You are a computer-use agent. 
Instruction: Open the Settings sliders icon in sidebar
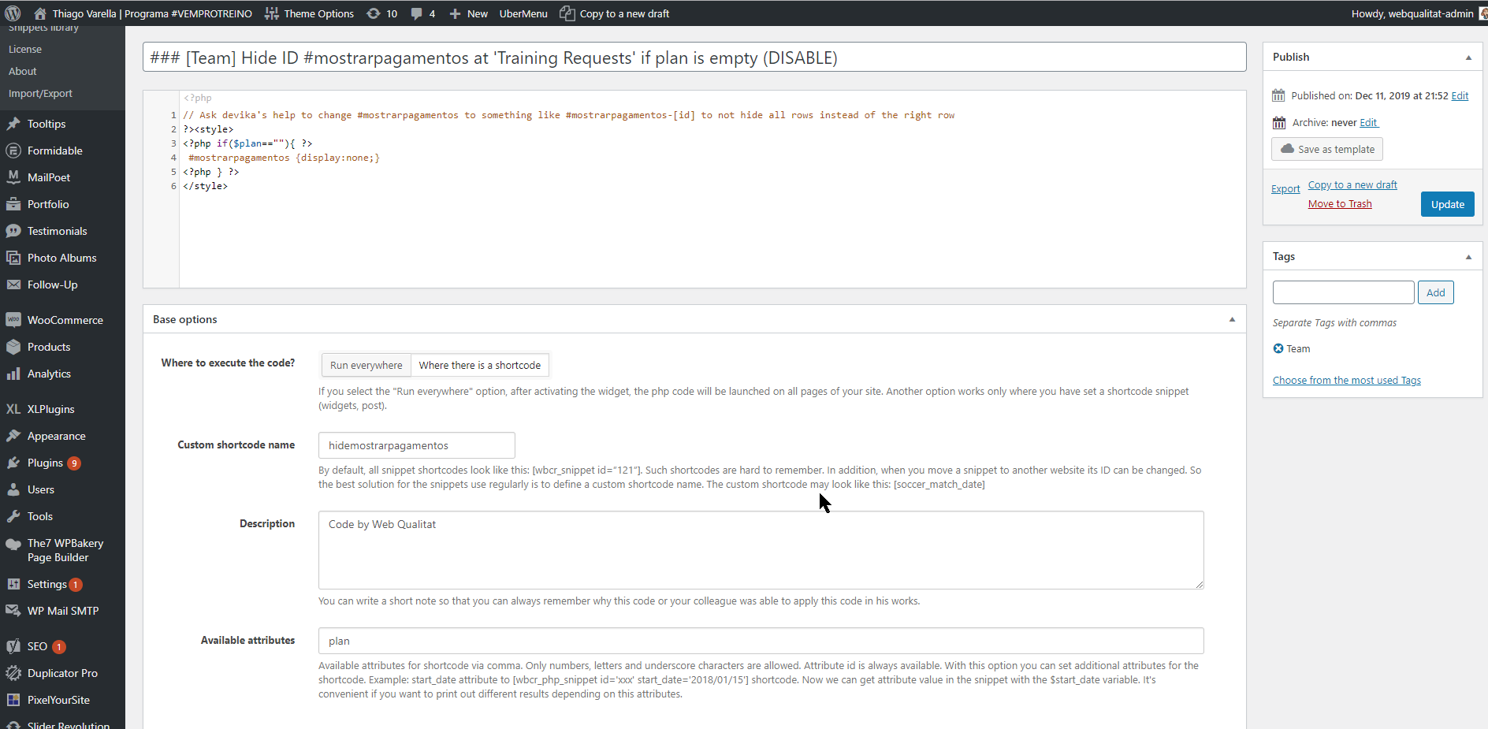(x=13, y=584)
